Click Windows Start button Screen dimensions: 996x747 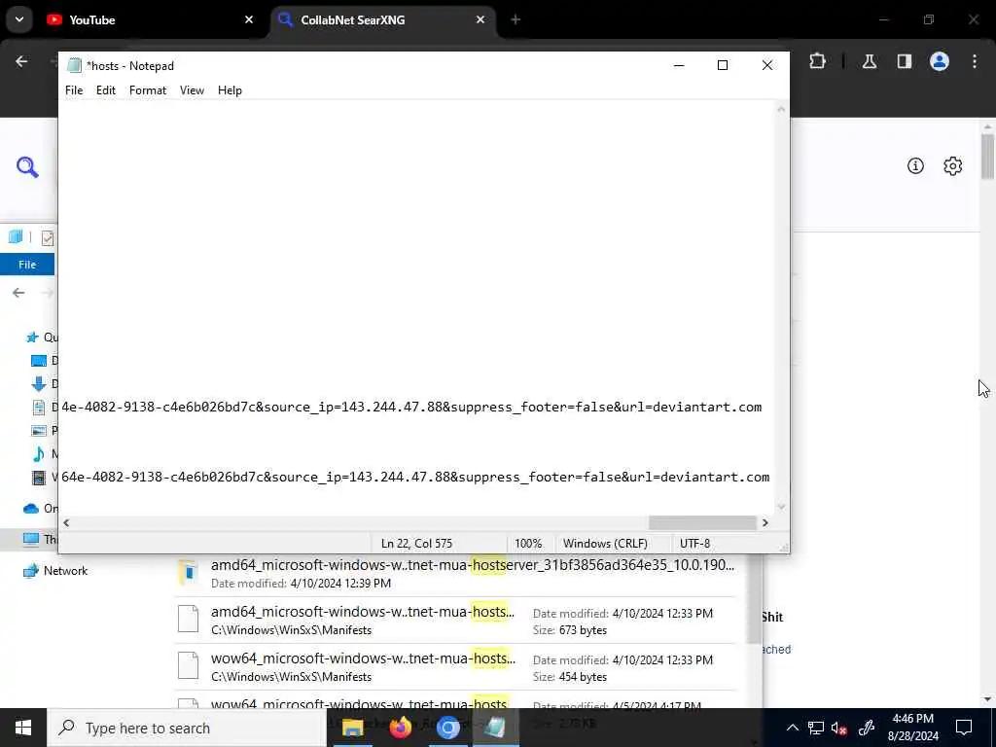23,728
